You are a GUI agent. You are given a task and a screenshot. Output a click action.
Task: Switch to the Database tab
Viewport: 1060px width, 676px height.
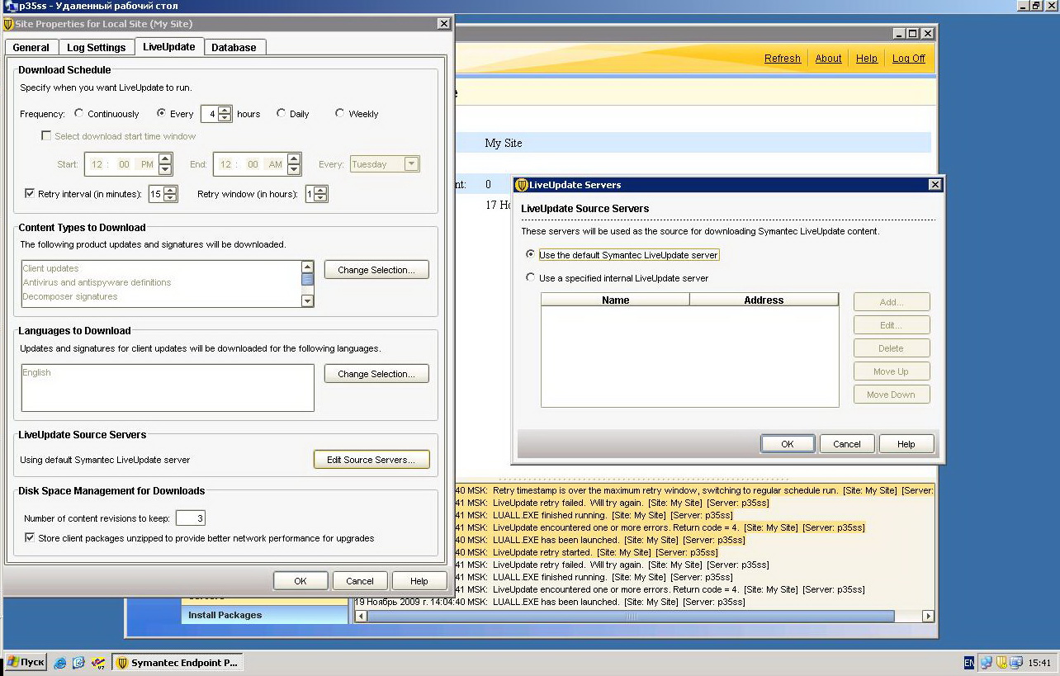(x=234, y=48)
